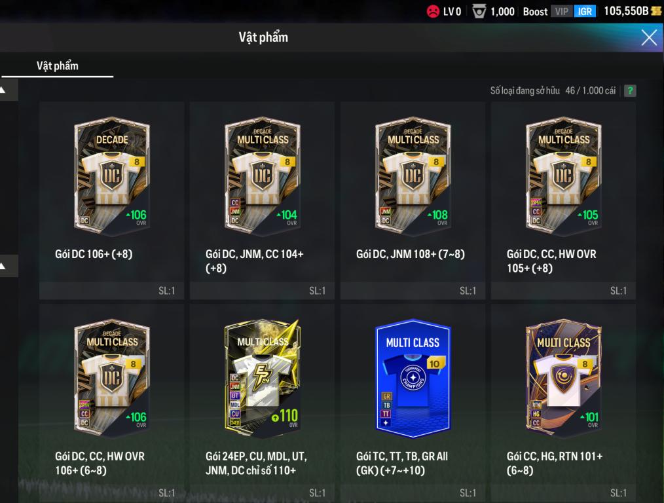Toggle the IGR boost badge
The image size is (664, 503).
(x=585, y=11)
